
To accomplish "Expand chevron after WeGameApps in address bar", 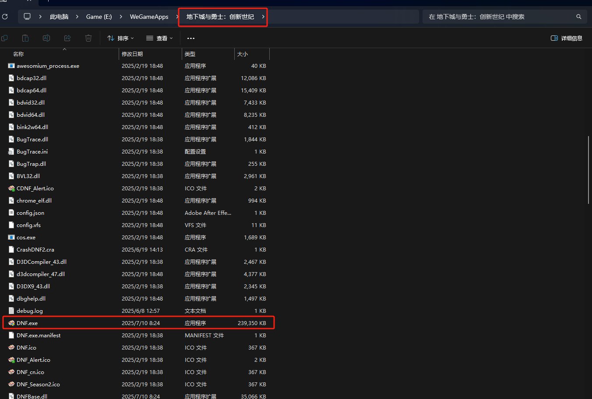I will pyautogui.click(x=177, y=17).
